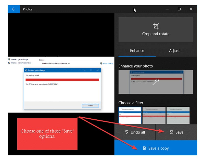Open the Crop and rotate tool

point(156,30)
